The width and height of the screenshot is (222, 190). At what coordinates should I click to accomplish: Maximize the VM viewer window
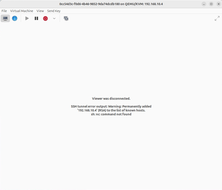tap(211, 4)
